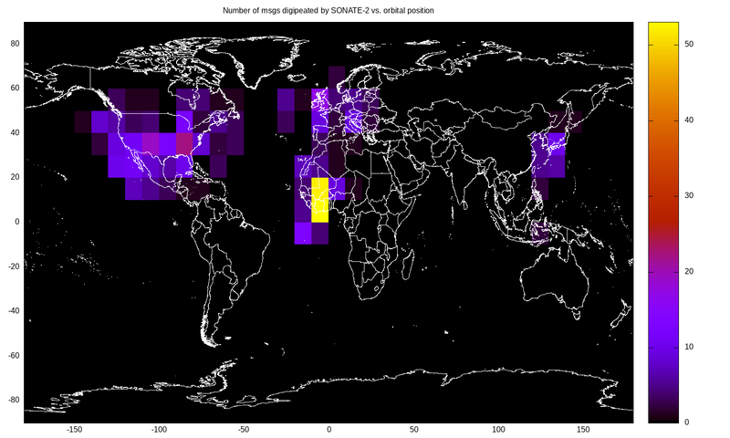This screenshot has height=438, width=730.
Task: Click the x-axis tick label -100
Action: click(159, 429)
